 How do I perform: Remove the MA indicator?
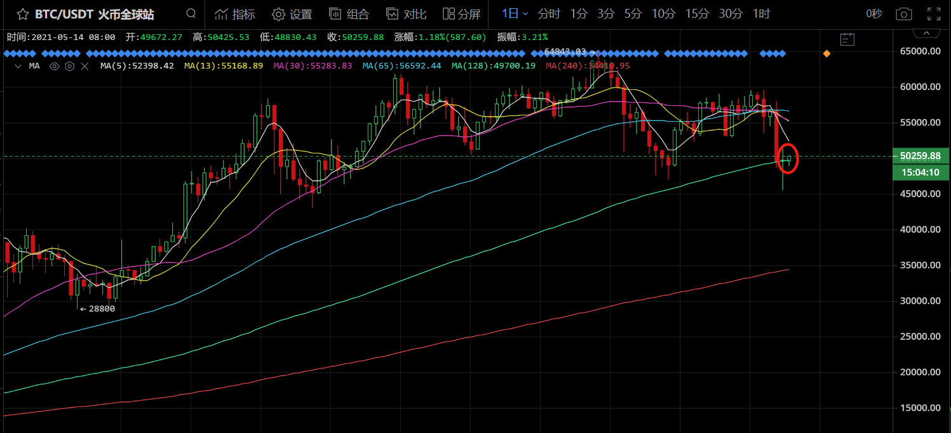pyautogui.click(x=84, y=66)
